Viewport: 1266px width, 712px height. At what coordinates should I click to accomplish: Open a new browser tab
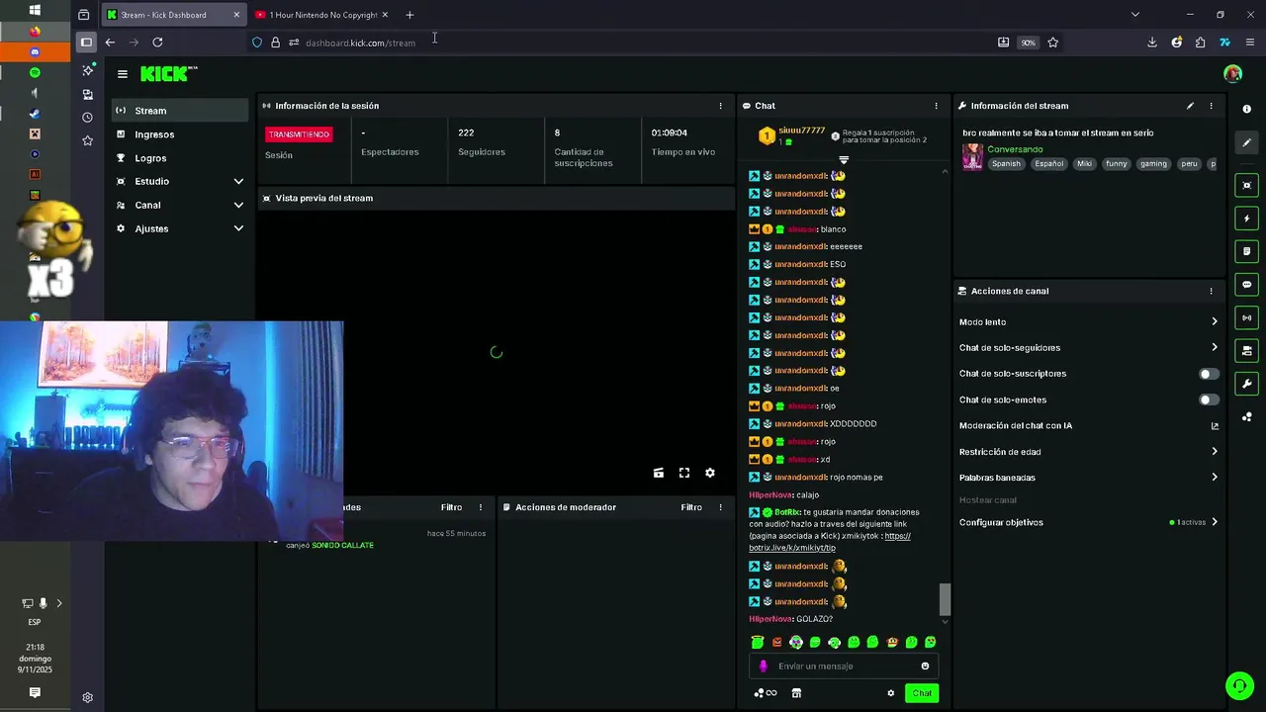(409, 15)
